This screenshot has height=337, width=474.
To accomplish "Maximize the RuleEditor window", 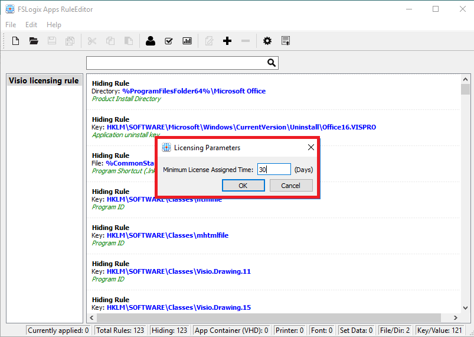I will [x=435, y=9].
